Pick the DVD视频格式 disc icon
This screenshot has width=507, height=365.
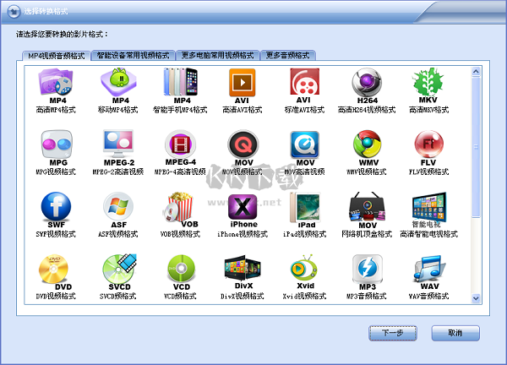click(x=56, y=270)
